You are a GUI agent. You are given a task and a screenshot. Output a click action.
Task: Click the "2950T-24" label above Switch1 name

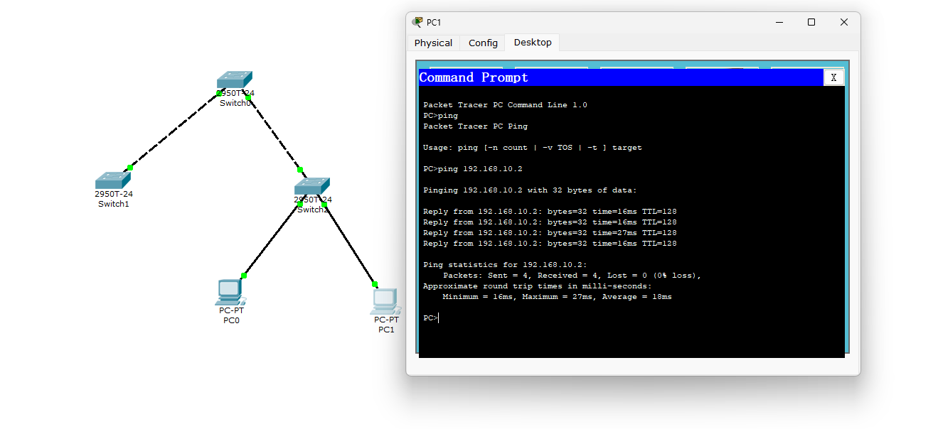114,194
